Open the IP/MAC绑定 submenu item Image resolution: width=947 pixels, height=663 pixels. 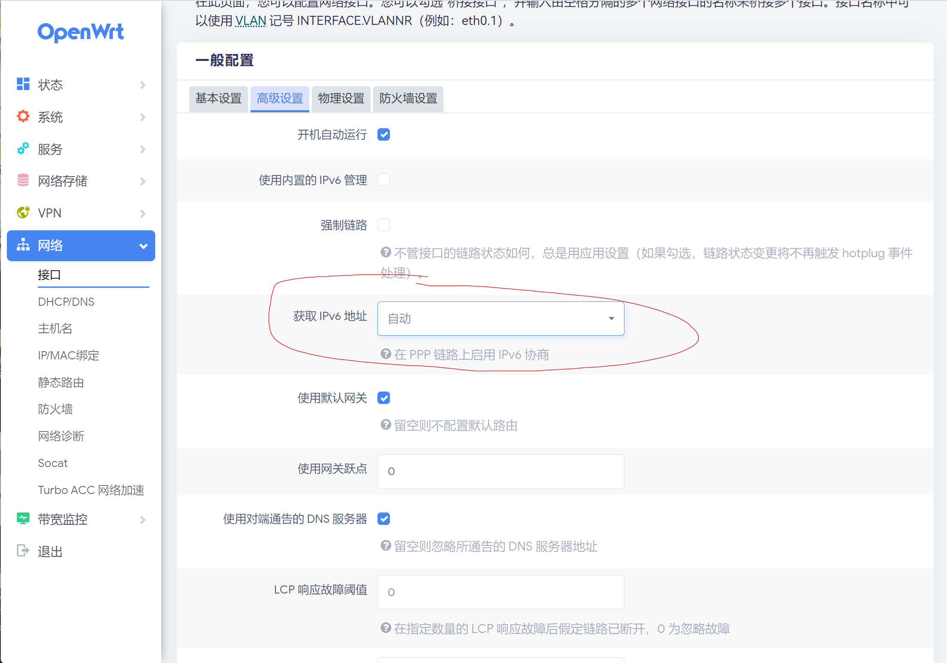(x=69, y=356)
